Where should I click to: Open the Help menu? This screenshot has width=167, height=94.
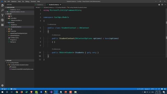click(39, 2)
